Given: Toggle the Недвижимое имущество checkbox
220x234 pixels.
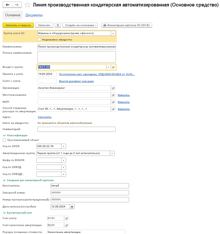Looking at the screenshot, I should [39, 40].
